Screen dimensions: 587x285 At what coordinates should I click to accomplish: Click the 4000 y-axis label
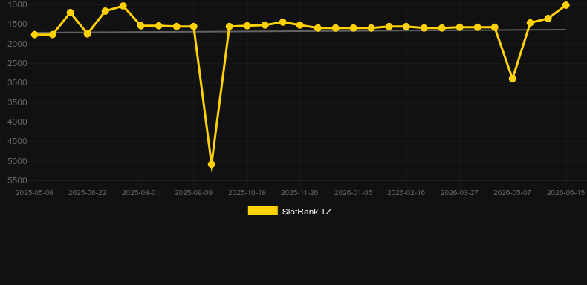coord(18,122)
